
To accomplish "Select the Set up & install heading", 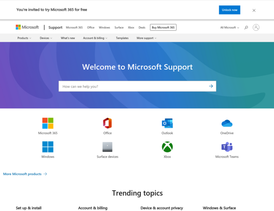I will (x=29, y=208).
